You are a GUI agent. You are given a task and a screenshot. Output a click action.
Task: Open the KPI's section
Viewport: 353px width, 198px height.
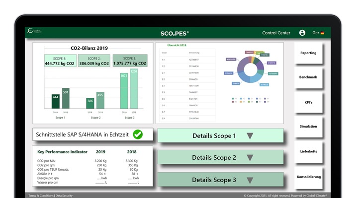(308, 102)
